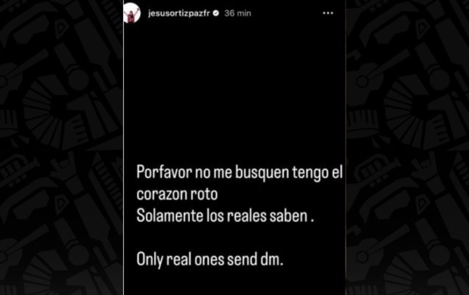Click the word "Porfavor" in the story
This screenshot has width=469, height=295.
tap(164, 172)
